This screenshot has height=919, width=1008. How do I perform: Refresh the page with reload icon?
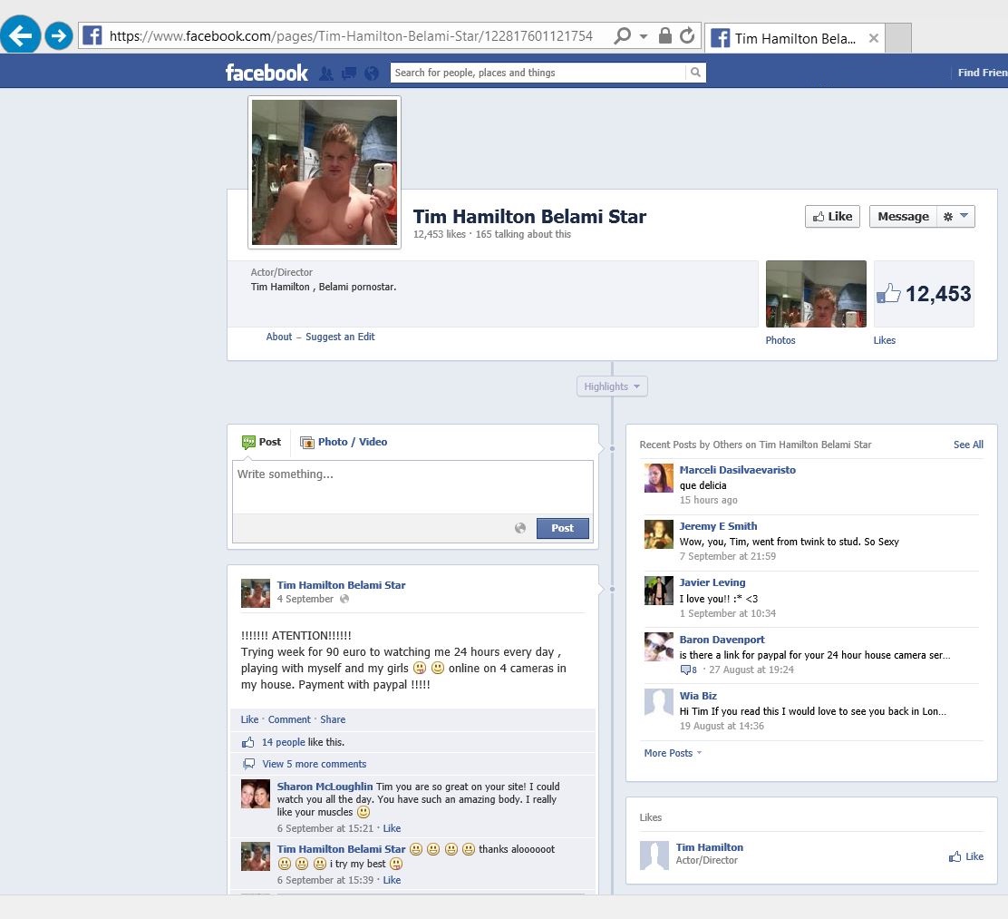tap(686, 35)
